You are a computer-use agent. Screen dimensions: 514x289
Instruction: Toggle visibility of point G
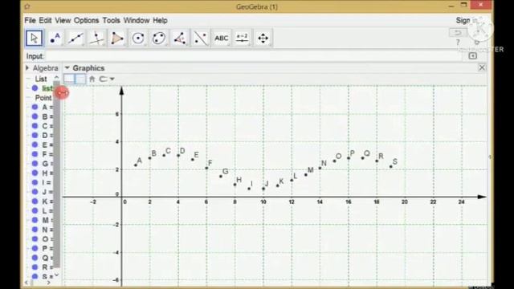click(x=35, y=164)
